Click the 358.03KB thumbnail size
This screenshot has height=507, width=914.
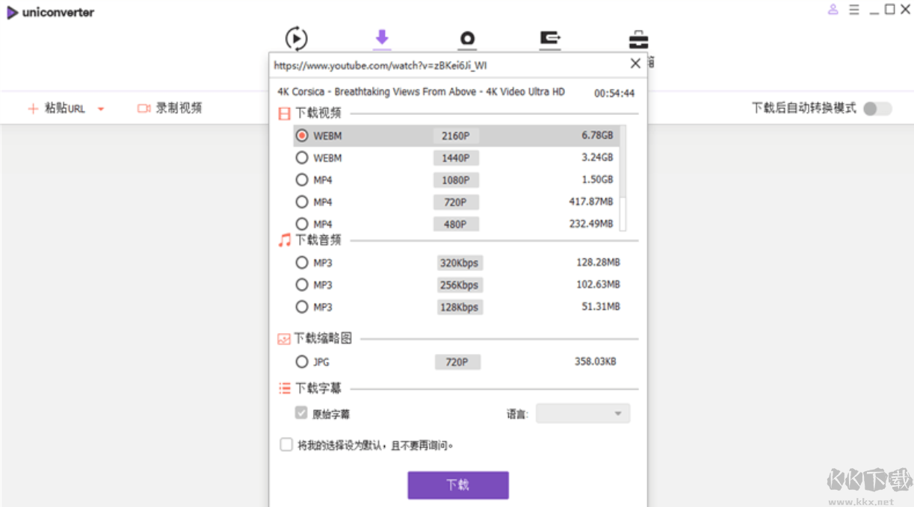pyautogui.click(x=596, y=361)
